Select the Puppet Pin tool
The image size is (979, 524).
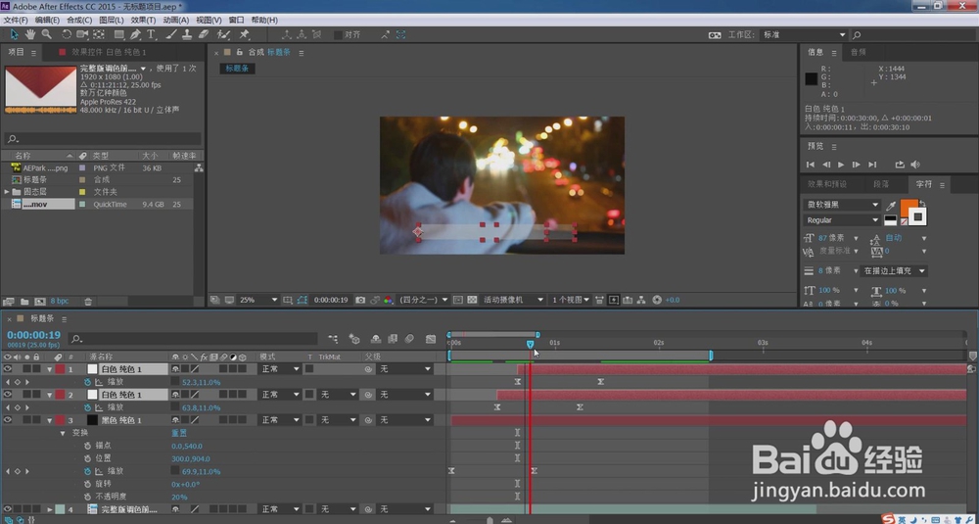[x=244, y=34]
